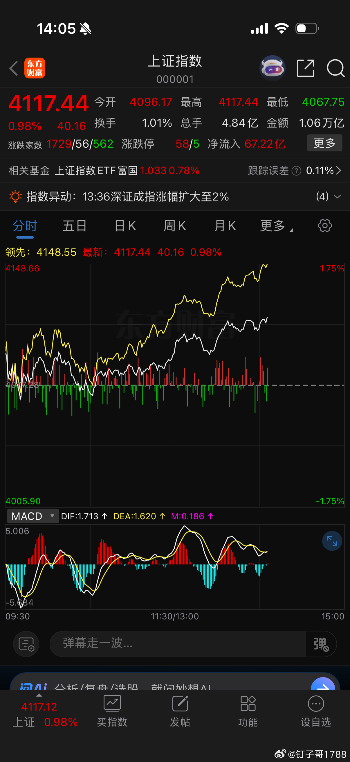Switch to the 周K tab
350x762 pixels.
coord(175,226)
